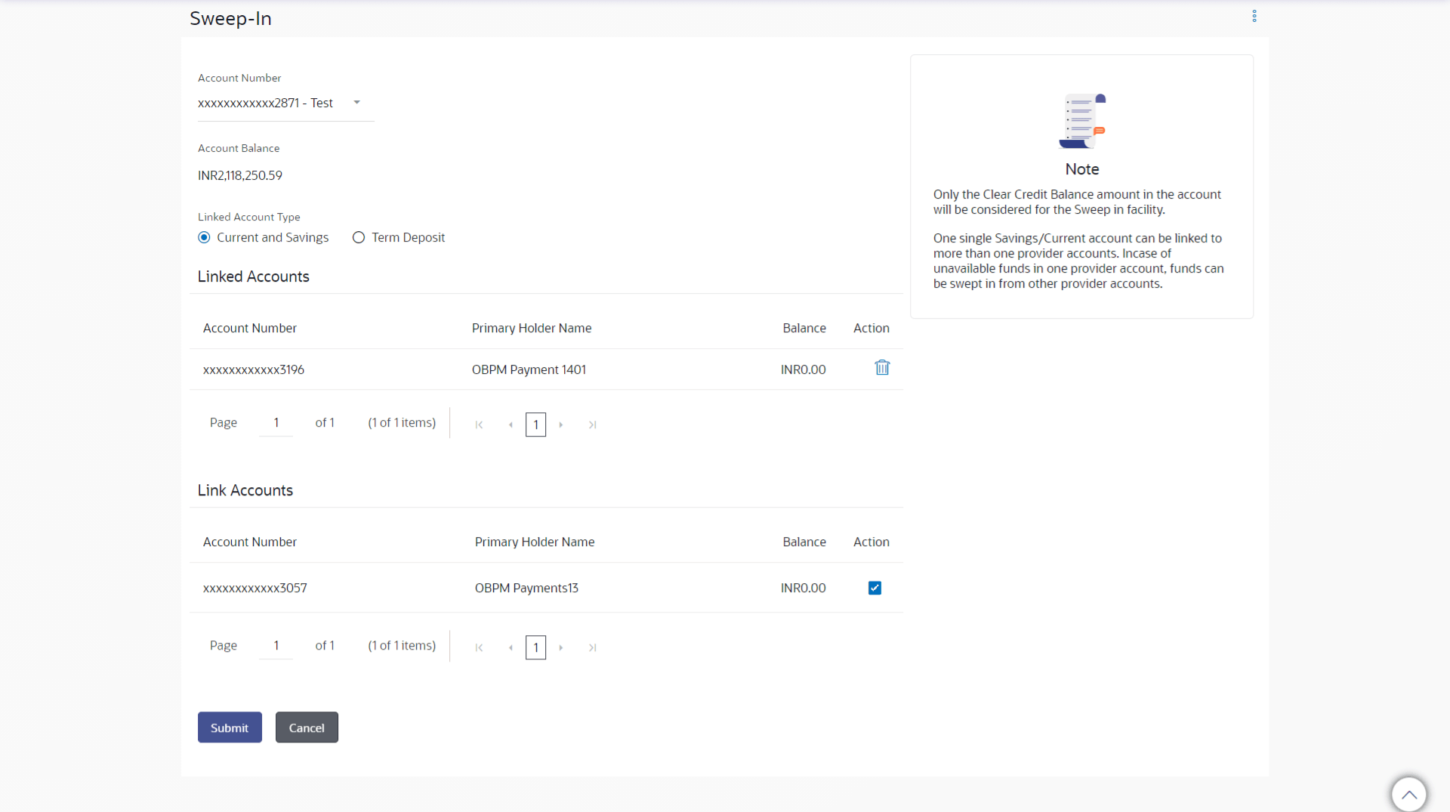Go to first page in Link Accounts
This screenshot has height=812, width=1450.
coord(479,647)
